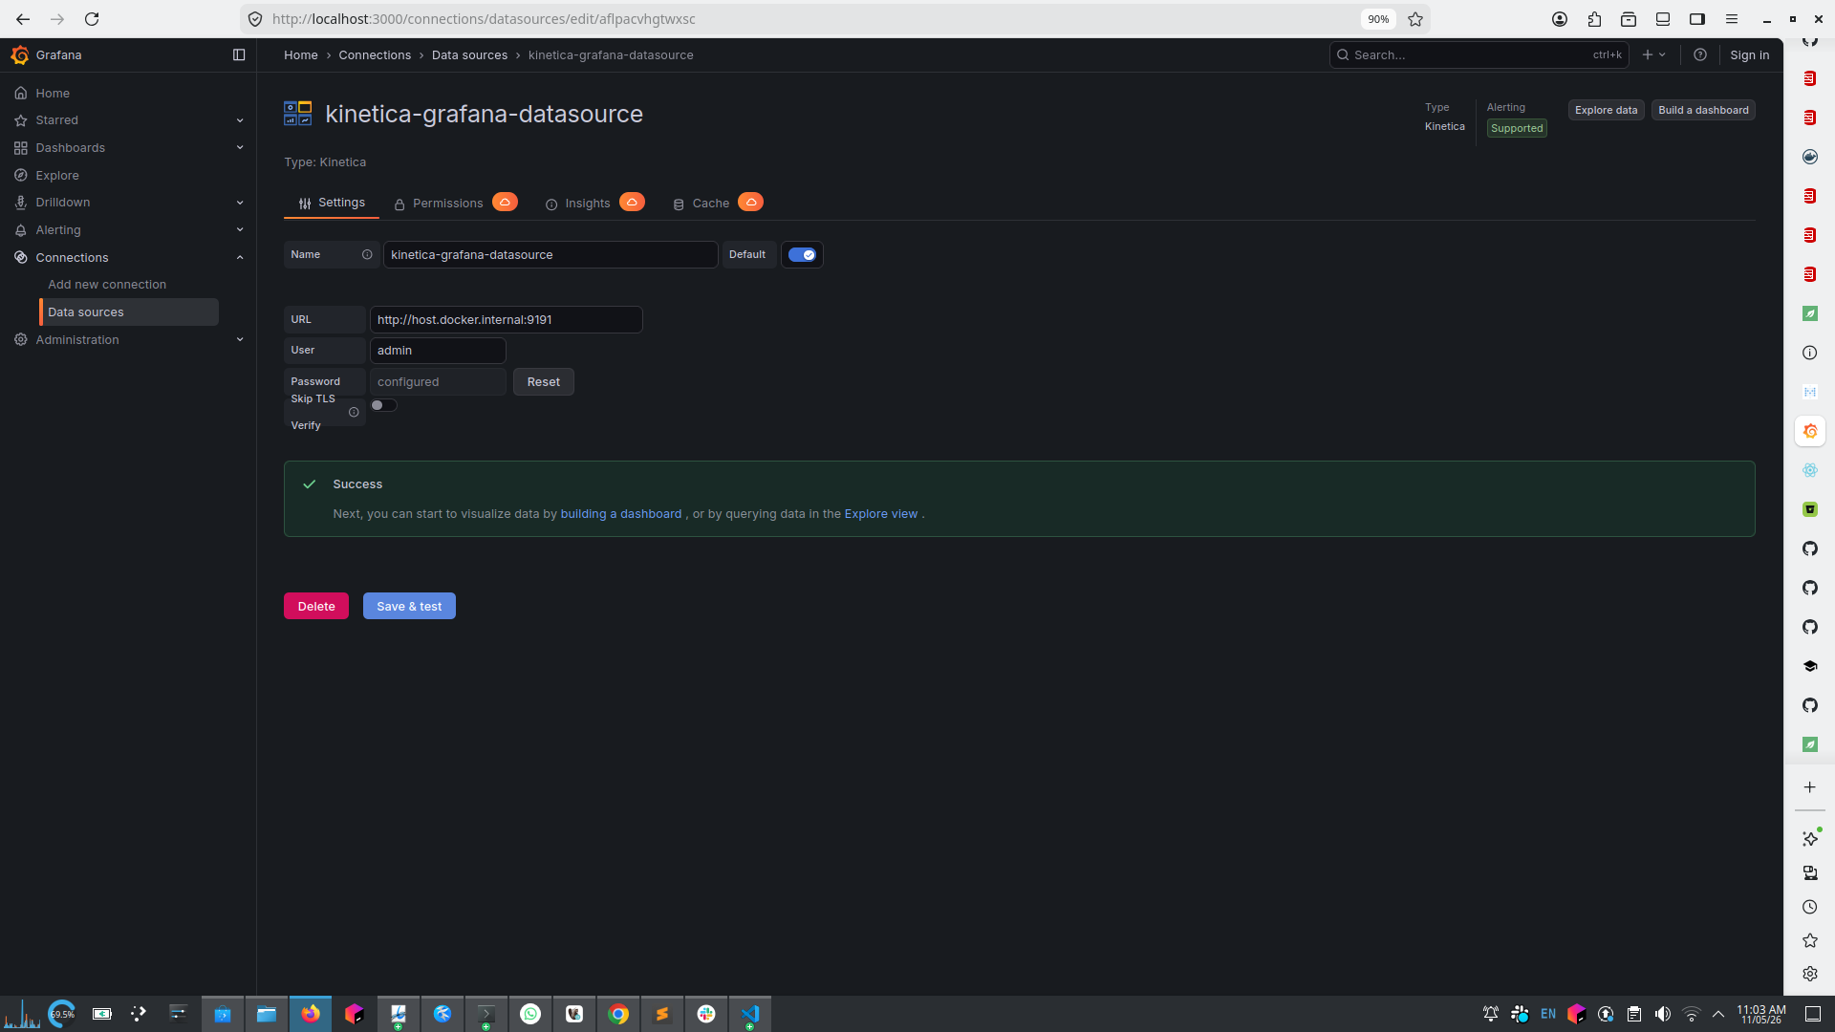Go to Data sources breadcrumb
The height and width of the screenshot is (1032, 1835).
tap(469, 55)
